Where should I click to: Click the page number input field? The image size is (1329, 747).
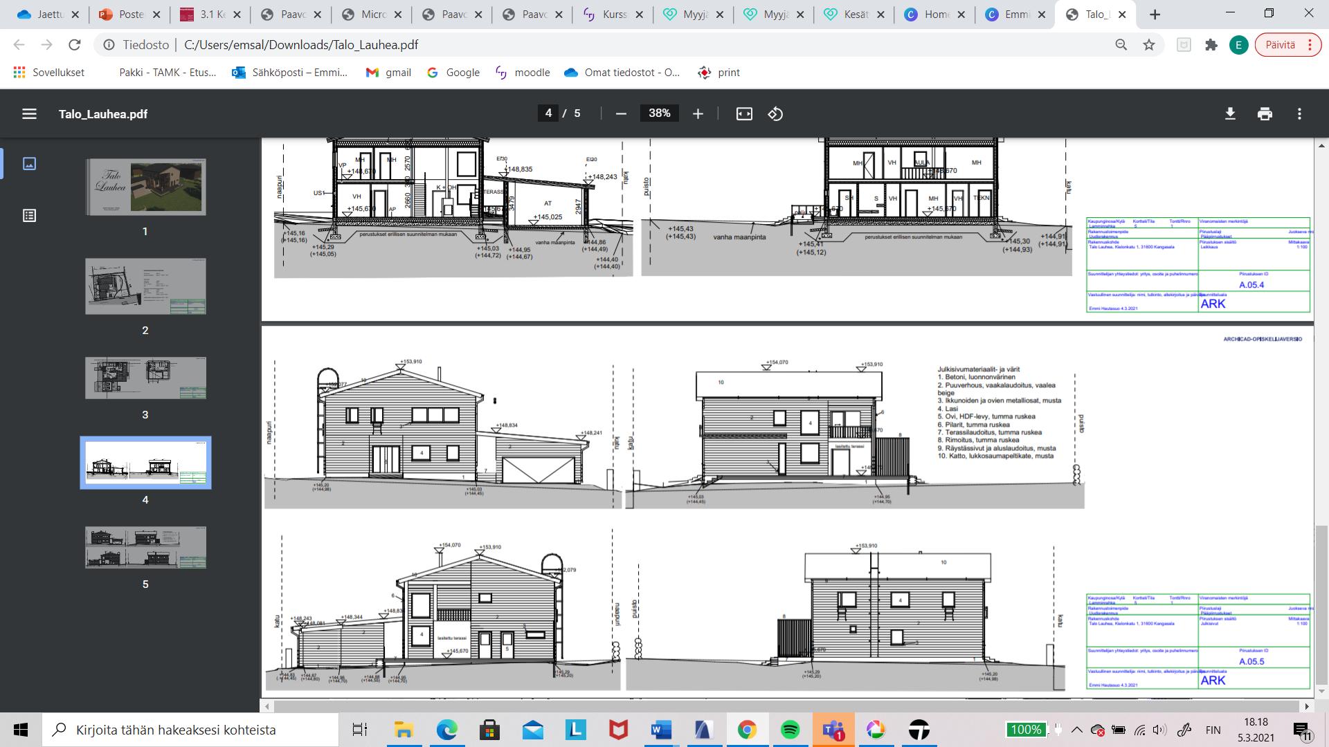coord(548,113)
